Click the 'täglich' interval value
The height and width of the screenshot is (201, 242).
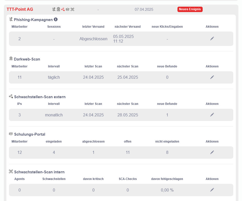point(54,77)
